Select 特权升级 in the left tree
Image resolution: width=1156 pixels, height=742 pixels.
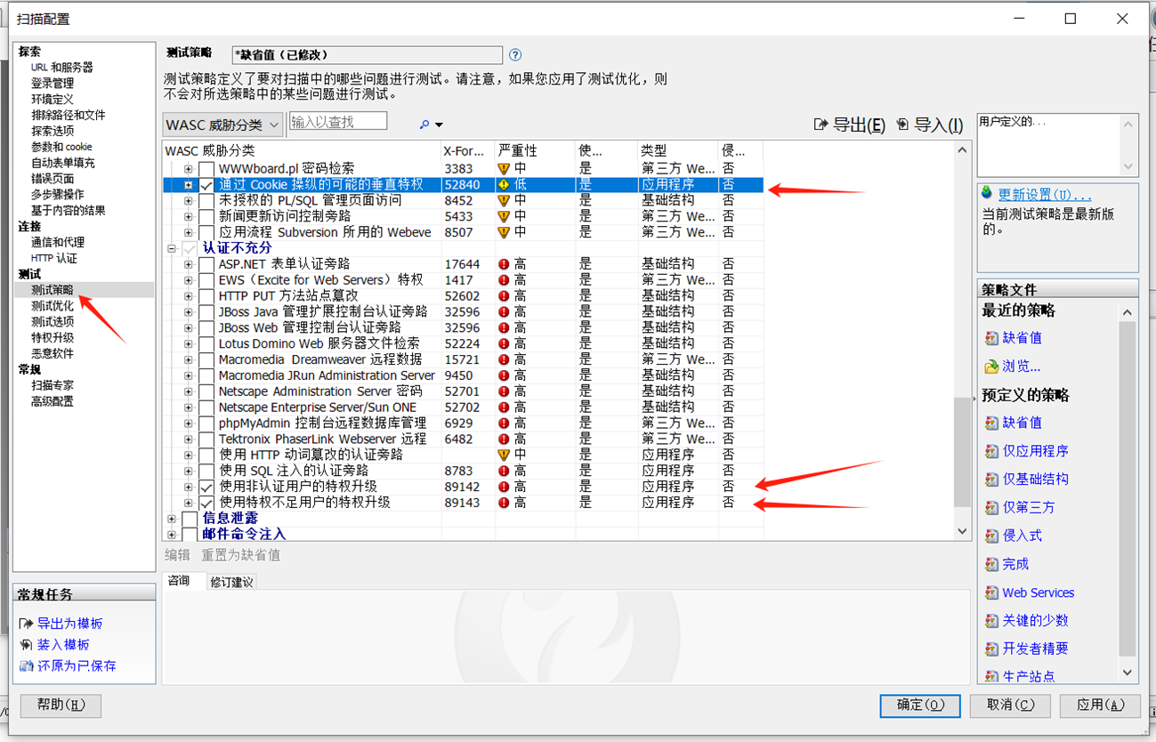click(x=53, y=338)
